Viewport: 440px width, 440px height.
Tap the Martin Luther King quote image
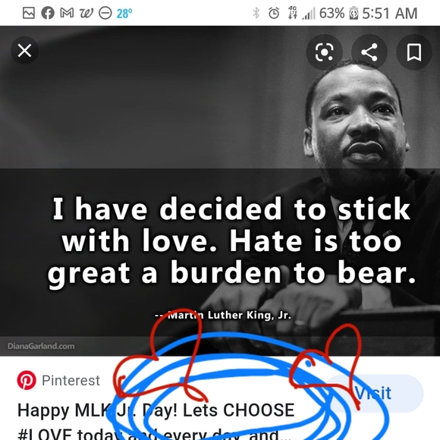pos(220,191)
